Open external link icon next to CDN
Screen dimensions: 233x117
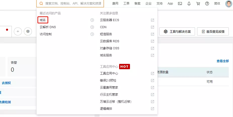(152, 27)
